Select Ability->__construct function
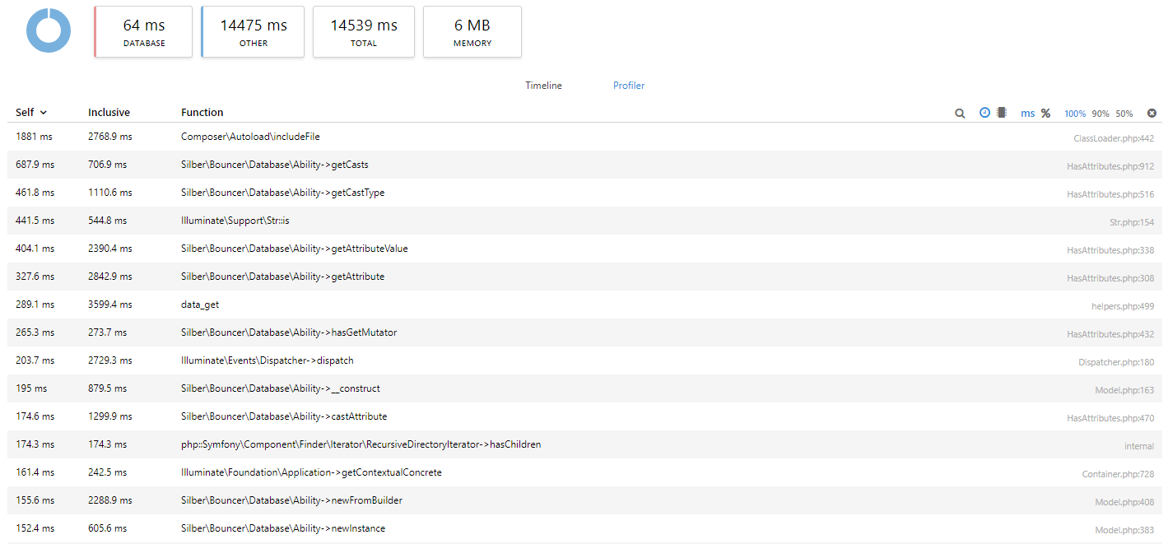Viewport: 1168px width, 544px height. tap(281, 388)
